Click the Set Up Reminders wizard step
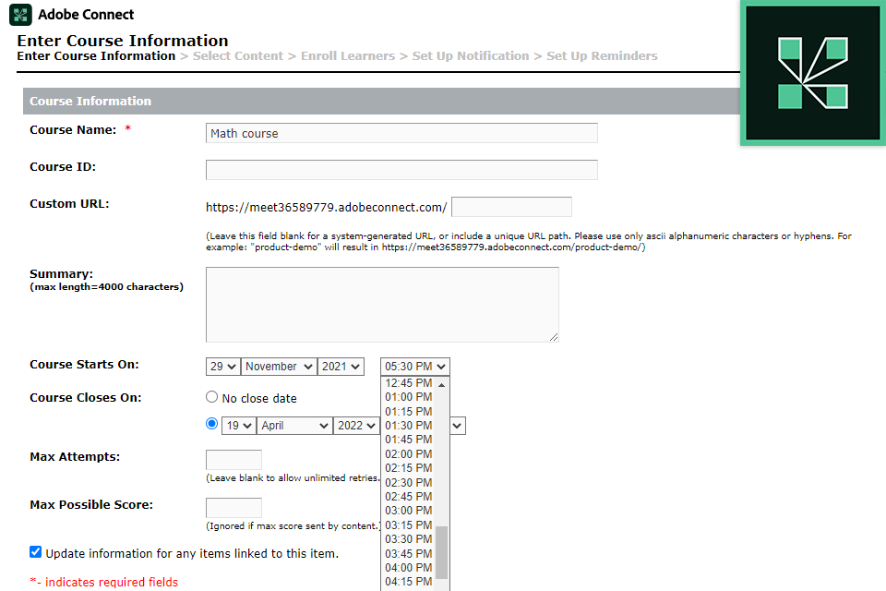Image resolution: width=886 pixels, height=591 pixels. pos(603,56)
